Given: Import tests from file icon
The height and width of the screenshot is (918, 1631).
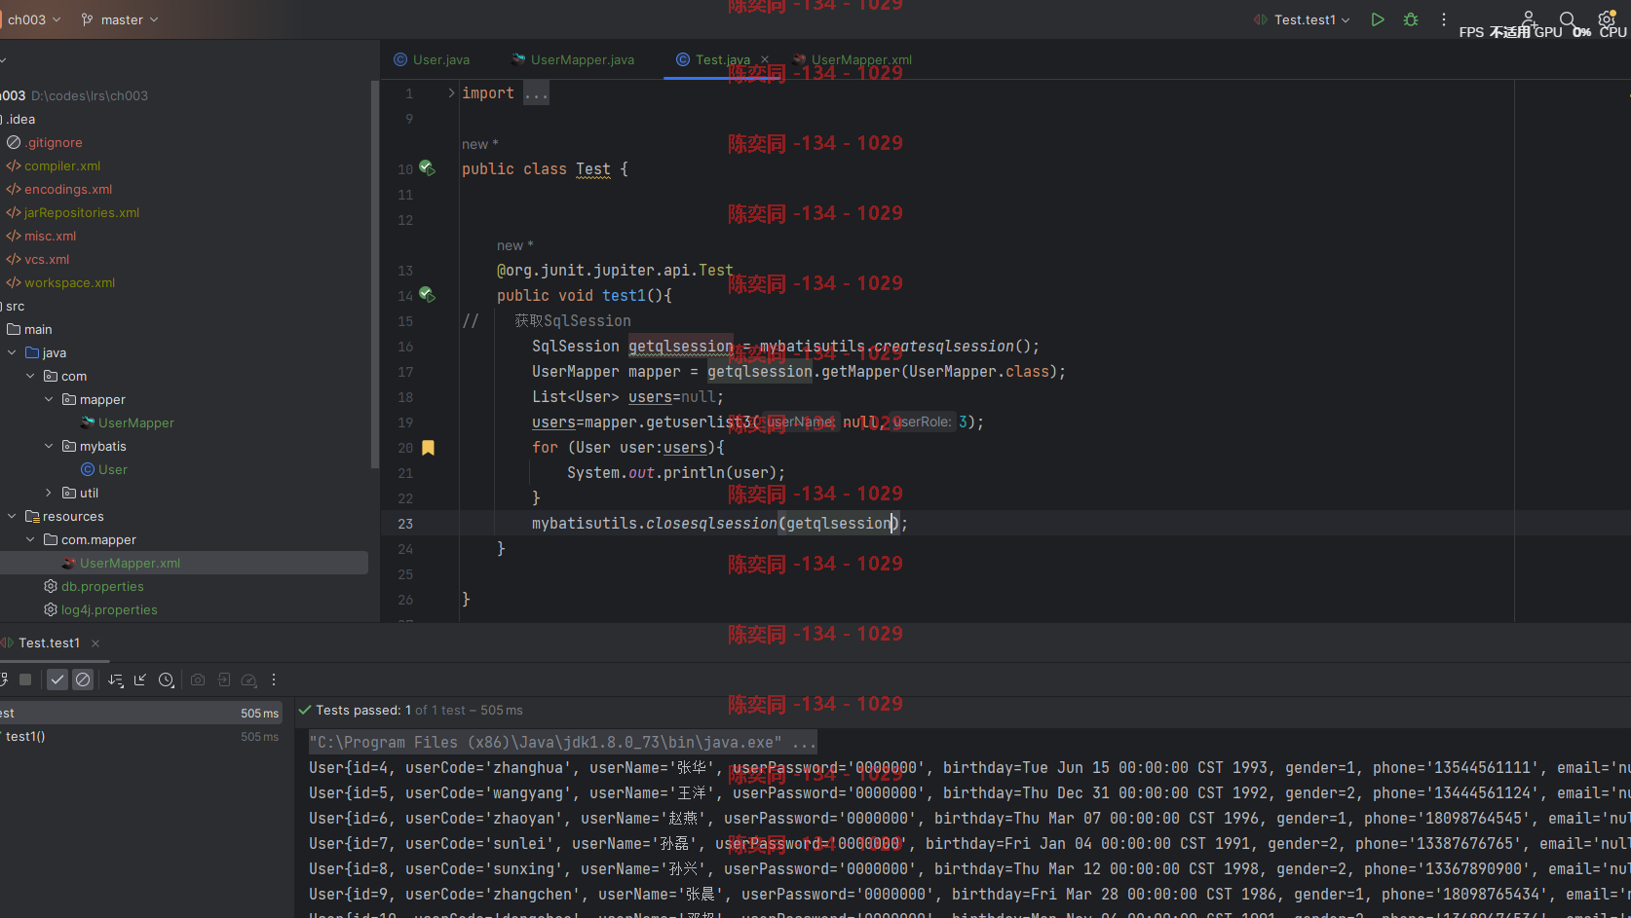Looking at the screenshot, I should coord(224,679).
